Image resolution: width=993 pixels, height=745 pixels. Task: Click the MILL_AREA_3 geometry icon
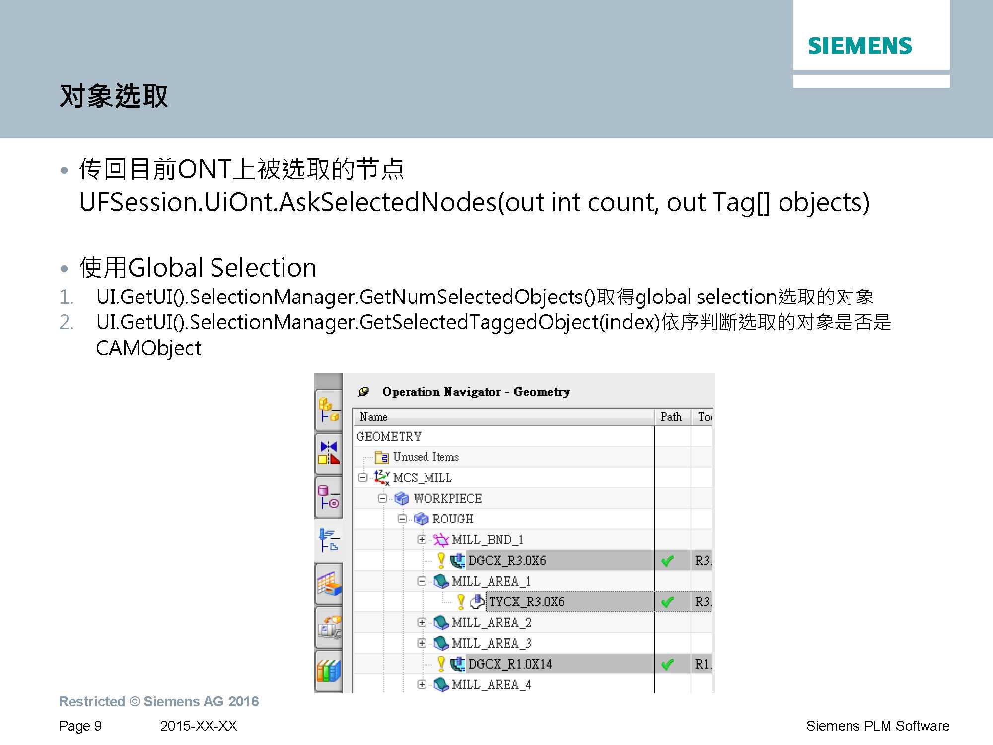(x=441, y=643)
